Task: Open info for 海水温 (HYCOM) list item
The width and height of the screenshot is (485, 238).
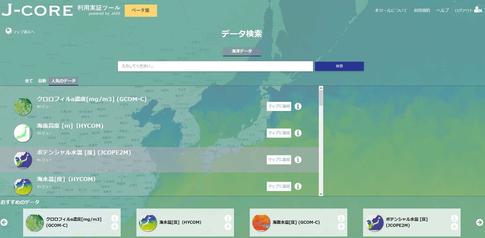Action: pyautogui.click(x=298, y=186)
